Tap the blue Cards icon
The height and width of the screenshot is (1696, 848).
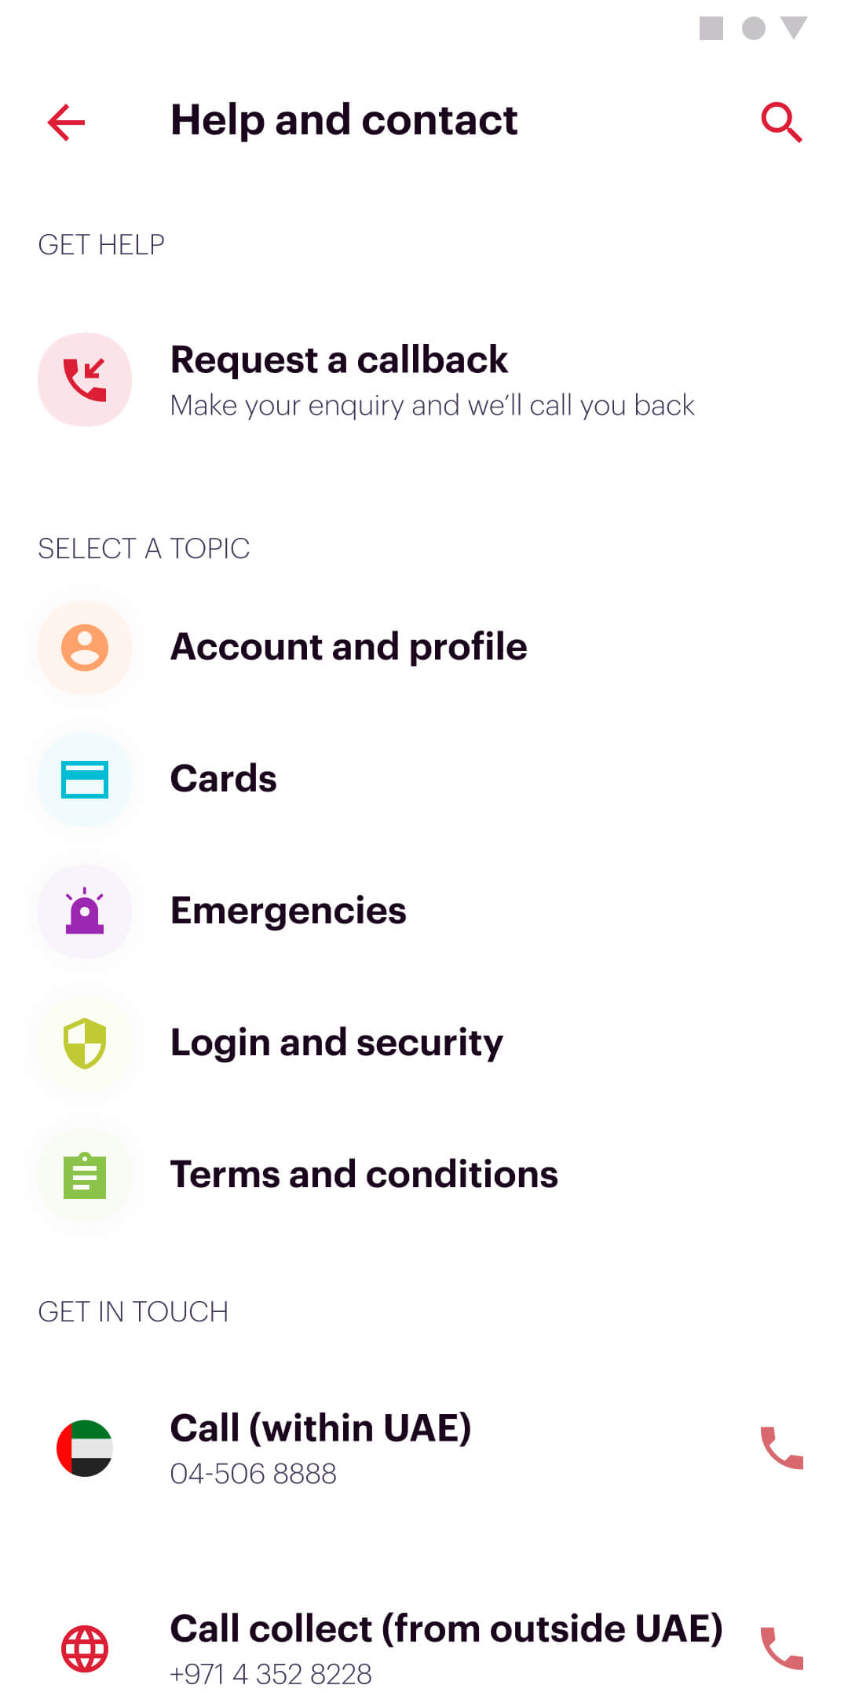pos(85,780)
